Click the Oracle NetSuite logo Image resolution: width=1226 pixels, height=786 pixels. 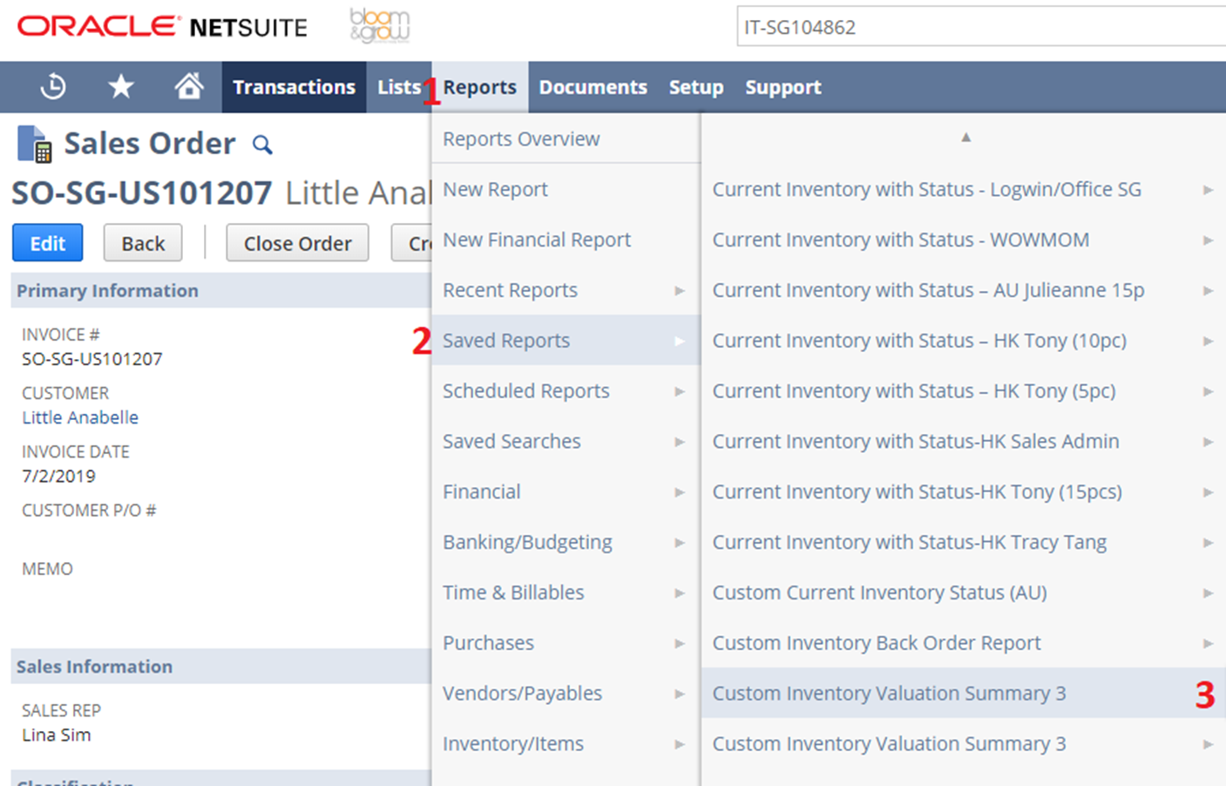162,27
